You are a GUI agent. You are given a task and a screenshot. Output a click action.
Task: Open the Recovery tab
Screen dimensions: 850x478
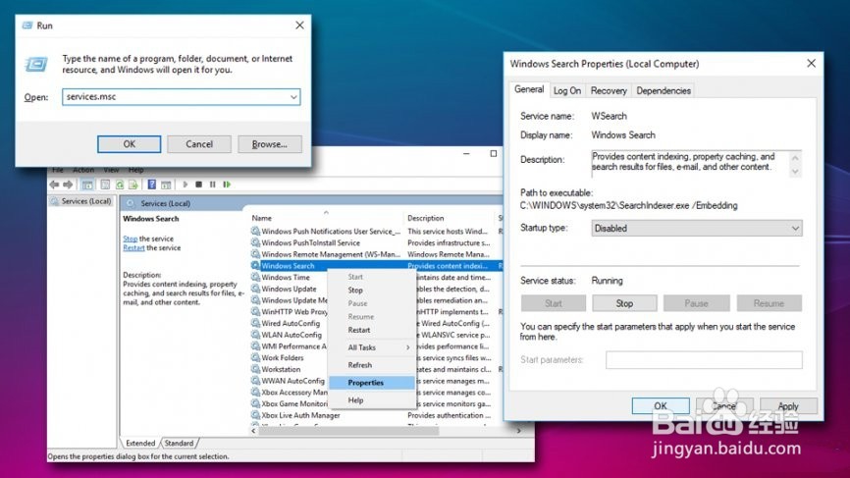pos(609,90)
